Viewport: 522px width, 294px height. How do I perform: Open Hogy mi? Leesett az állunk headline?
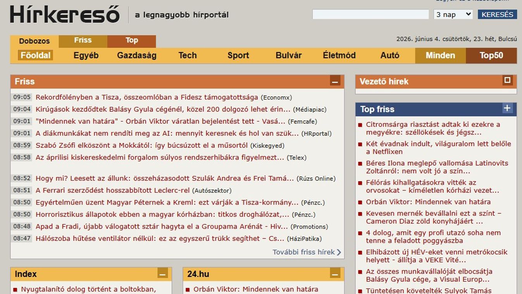point(165,178)
